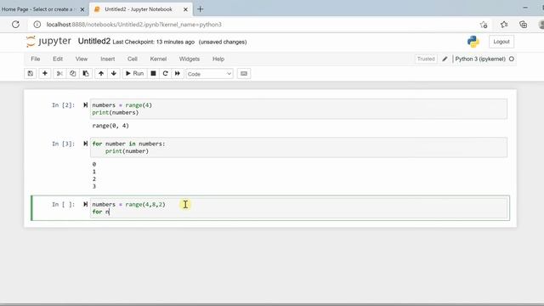Click the Trusted notebook button
The height and width of the screenshot is (306, 544).
click(x=426, y=59)
